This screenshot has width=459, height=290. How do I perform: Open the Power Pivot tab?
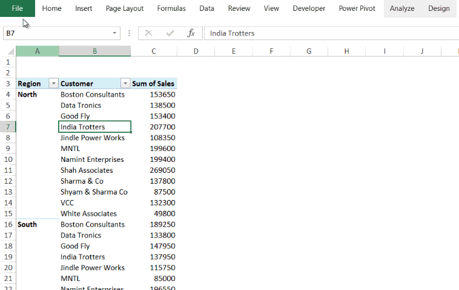[357, 8]
